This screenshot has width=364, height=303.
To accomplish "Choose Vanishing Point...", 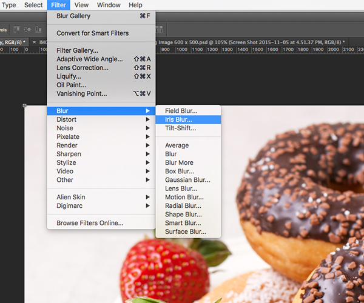I will pyautogui.click(x=101, y=93).
